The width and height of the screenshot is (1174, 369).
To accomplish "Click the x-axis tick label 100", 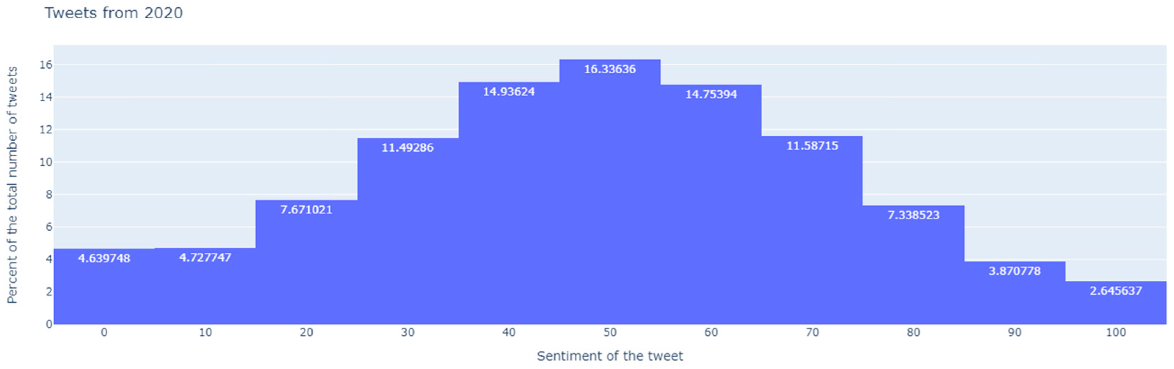I will (x=1116, y=333).
